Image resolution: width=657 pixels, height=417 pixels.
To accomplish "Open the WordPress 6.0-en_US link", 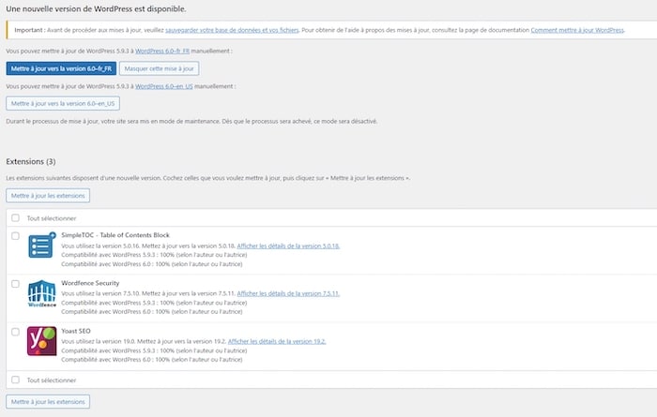I will coord(164,86).
